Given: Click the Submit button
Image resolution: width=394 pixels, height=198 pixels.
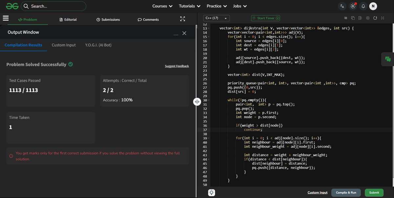Looking at the screenshot, I should (374, 192).
